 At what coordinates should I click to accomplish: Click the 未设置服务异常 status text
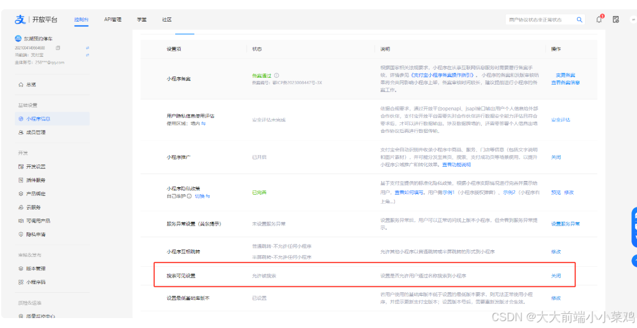pos(269,224)
